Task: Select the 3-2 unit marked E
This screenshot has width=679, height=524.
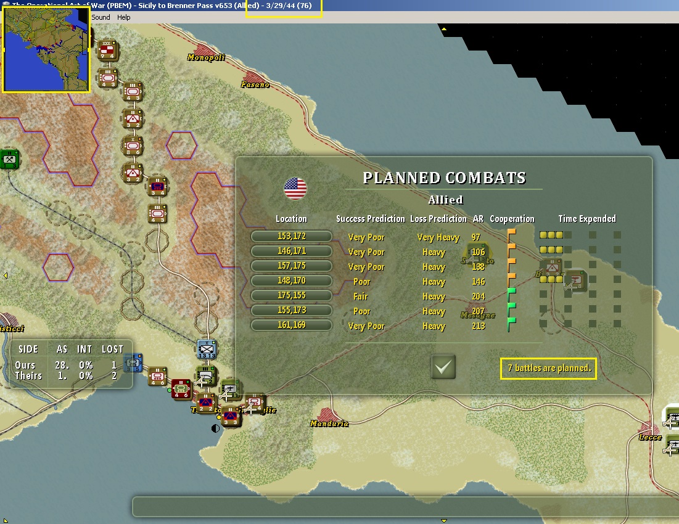Action: click(133, 118)
